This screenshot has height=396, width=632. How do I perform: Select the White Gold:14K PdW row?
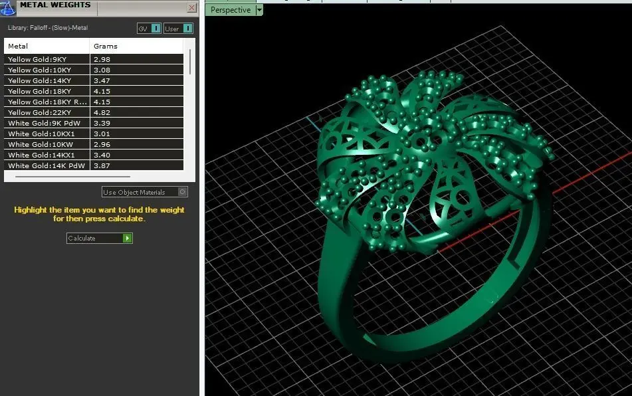(94, 165)
